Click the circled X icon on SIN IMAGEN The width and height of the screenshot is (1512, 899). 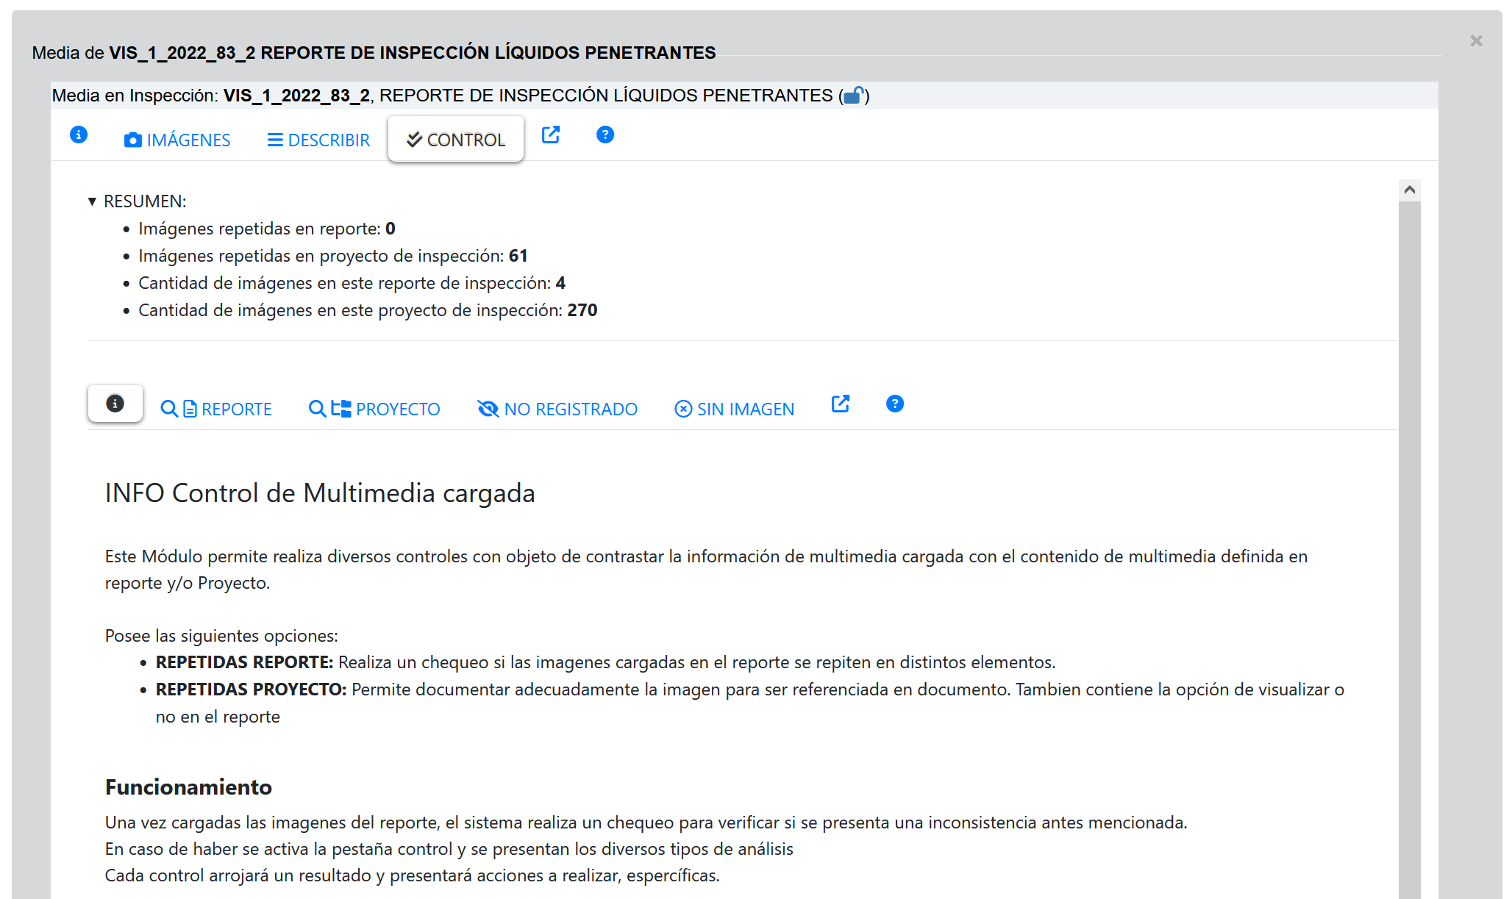683,409
